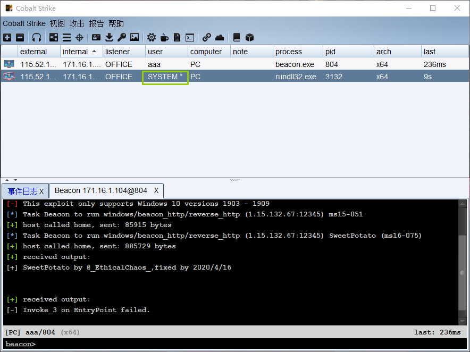The image size is (470, 352).
Task: Sort sessions by the internal column header
Action: [81, 52]
